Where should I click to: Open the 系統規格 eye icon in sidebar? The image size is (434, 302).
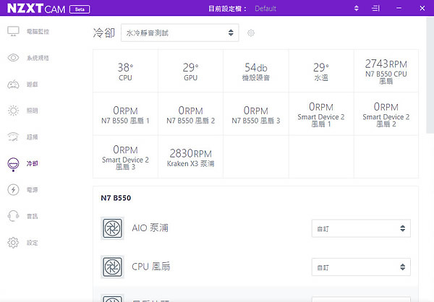(13, 58)
